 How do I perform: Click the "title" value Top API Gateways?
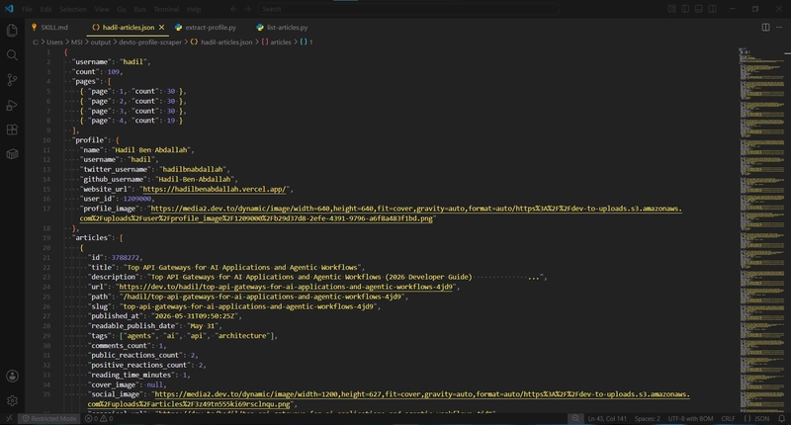coord(242,267)
